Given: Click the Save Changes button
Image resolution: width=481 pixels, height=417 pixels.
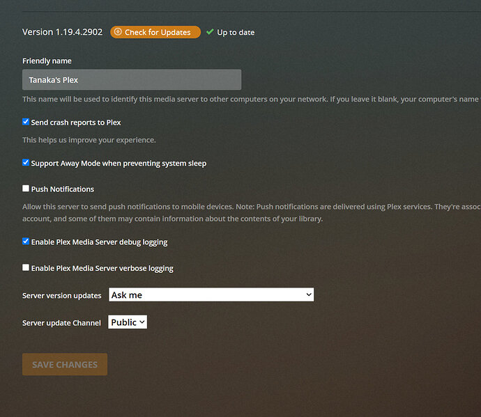Looking at the screenshot, I should pyautogui.click(x=65, y=364).
